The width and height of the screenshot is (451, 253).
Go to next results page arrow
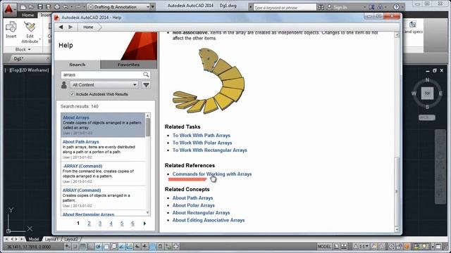click(x=144, y=223)
